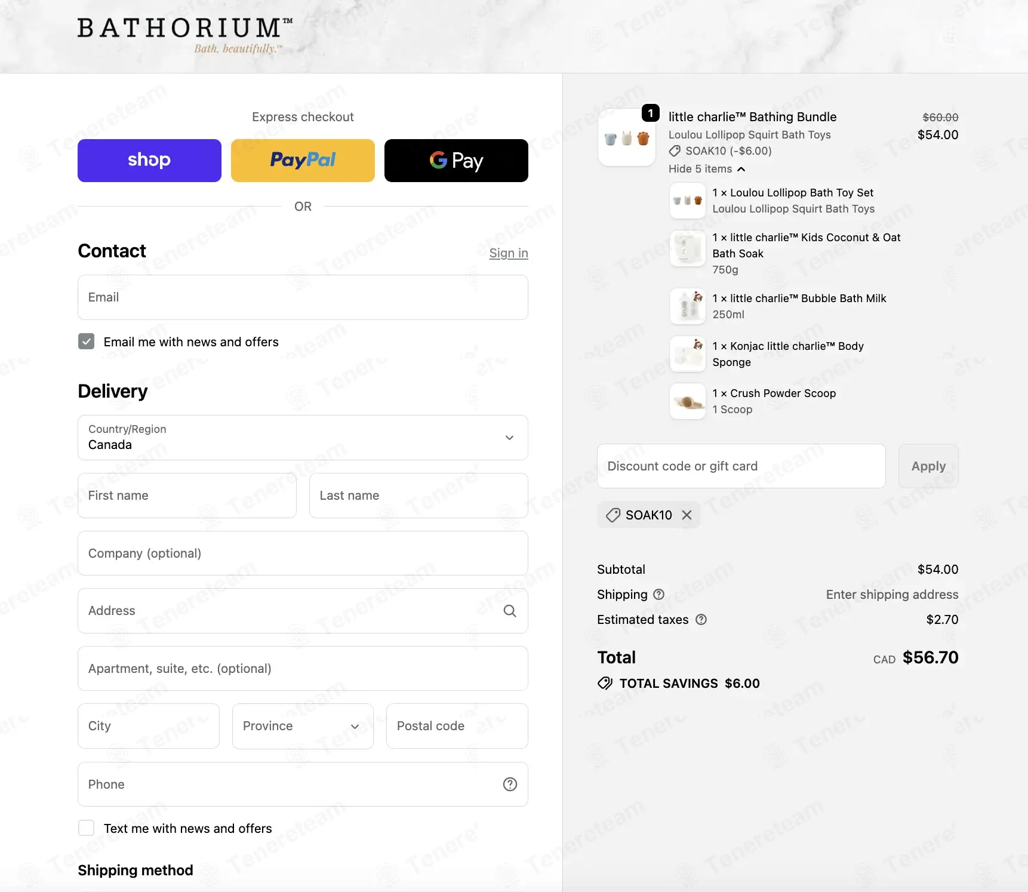Focus the Phone field
The width and height of the screenshot is (1028, 892).
tap(303, 785)
